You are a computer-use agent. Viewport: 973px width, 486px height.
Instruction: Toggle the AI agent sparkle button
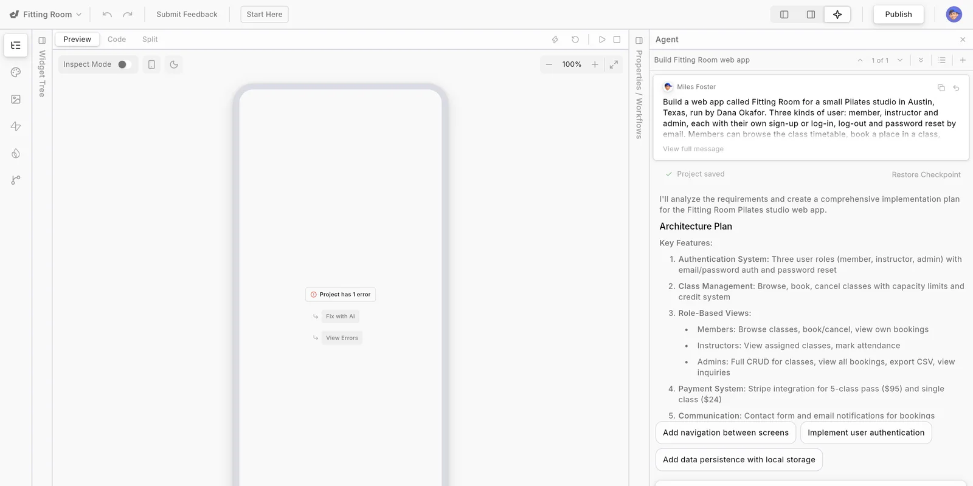point(837,15)
